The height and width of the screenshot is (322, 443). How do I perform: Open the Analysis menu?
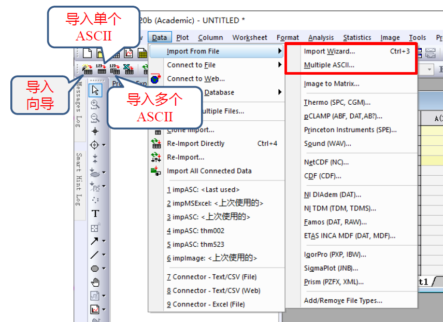(321, 37)
